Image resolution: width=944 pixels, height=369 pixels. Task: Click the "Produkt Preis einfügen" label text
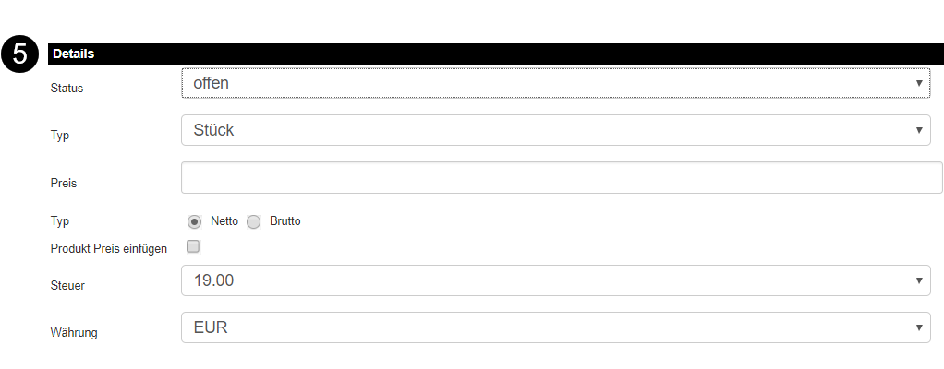click(x=109, y=249)
